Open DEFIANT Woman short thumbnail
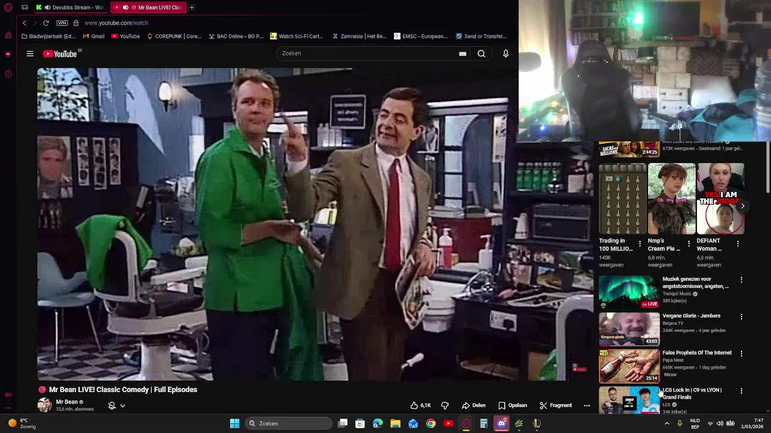 [720, 198]
